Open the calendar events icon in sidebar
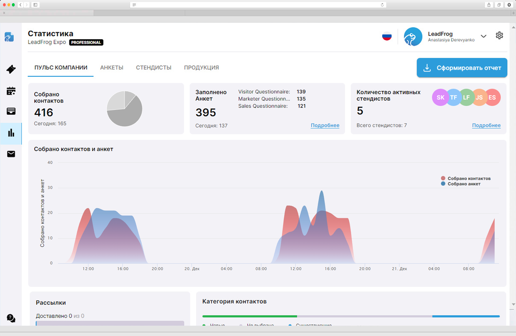The width and height of the screenshot is (516, 336). click(x=11, y=91)
